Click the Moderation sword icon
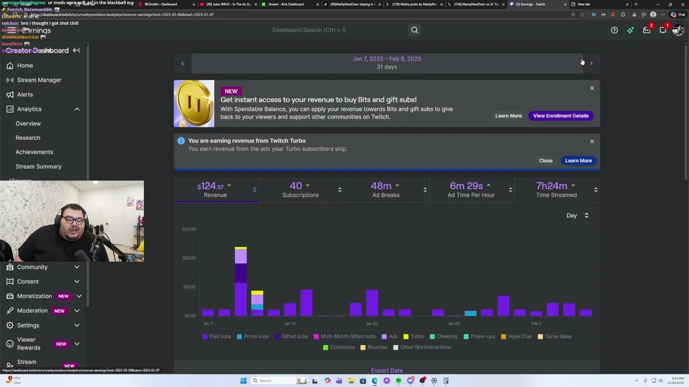This screenshot has width=689, height=387. [x=10, y=311]
